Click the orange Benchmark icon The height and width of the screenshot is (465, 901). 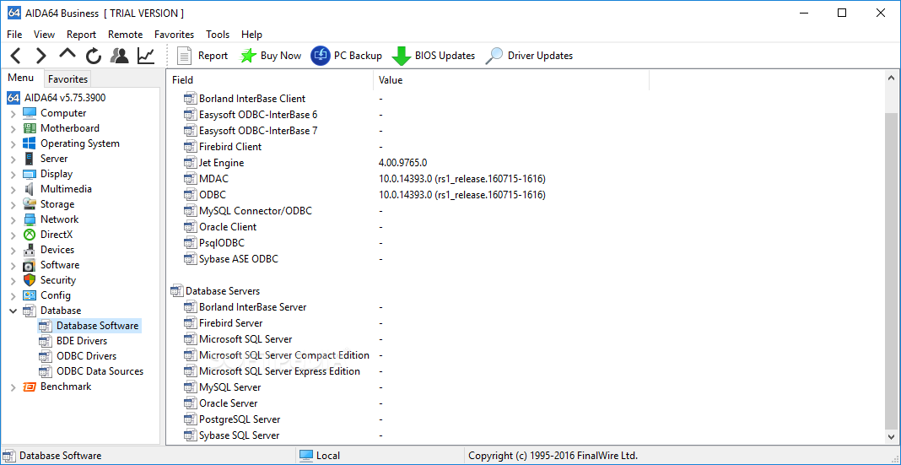pyautogui.click(x=30, y=387)
